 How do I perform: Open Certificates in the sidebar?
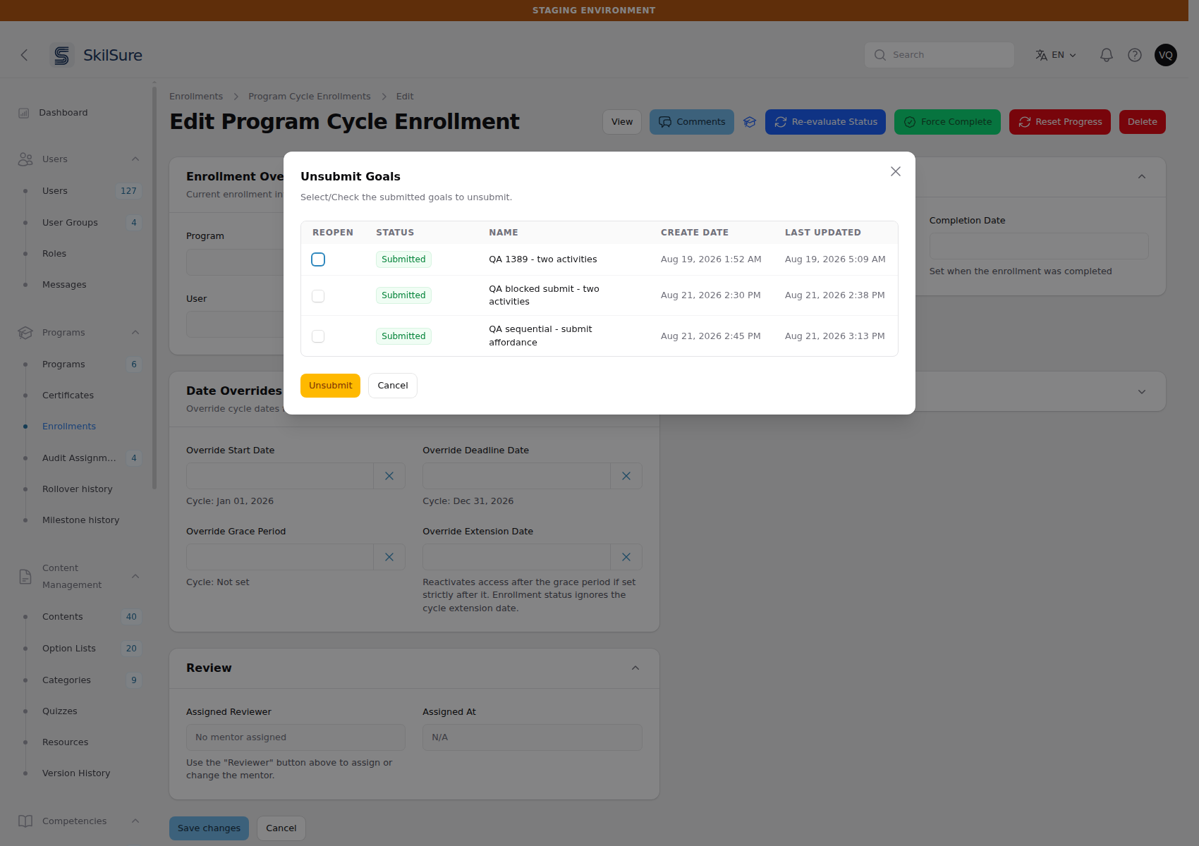tap(68, 396)
